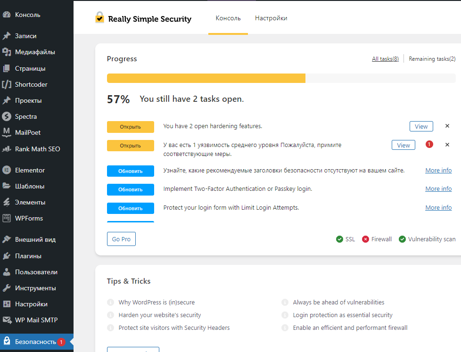Screen dimensions: 461x352
Task: Click the Страницы pages icon
Action: click(7, 68)
